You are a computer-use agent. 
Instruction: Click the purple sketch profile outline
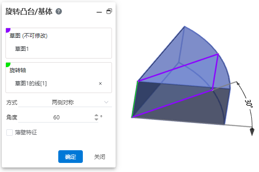click(x=178, y=68)
